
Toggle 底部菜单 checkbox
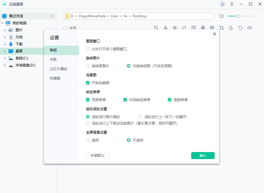coord(170,100)
